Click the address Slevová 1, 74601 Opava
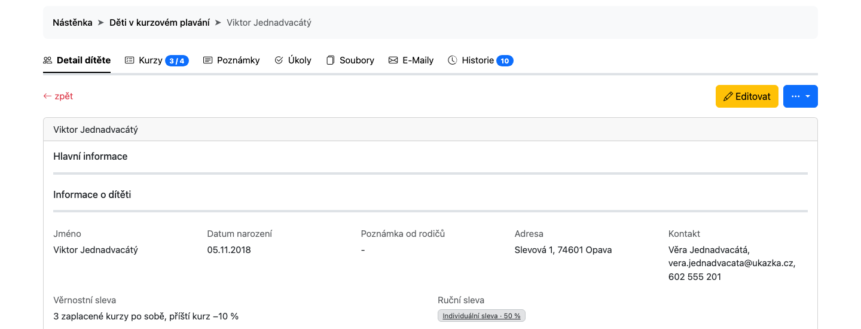Image resolution: width=861 pixels, height=329 pixels. [x=563, y=250]
